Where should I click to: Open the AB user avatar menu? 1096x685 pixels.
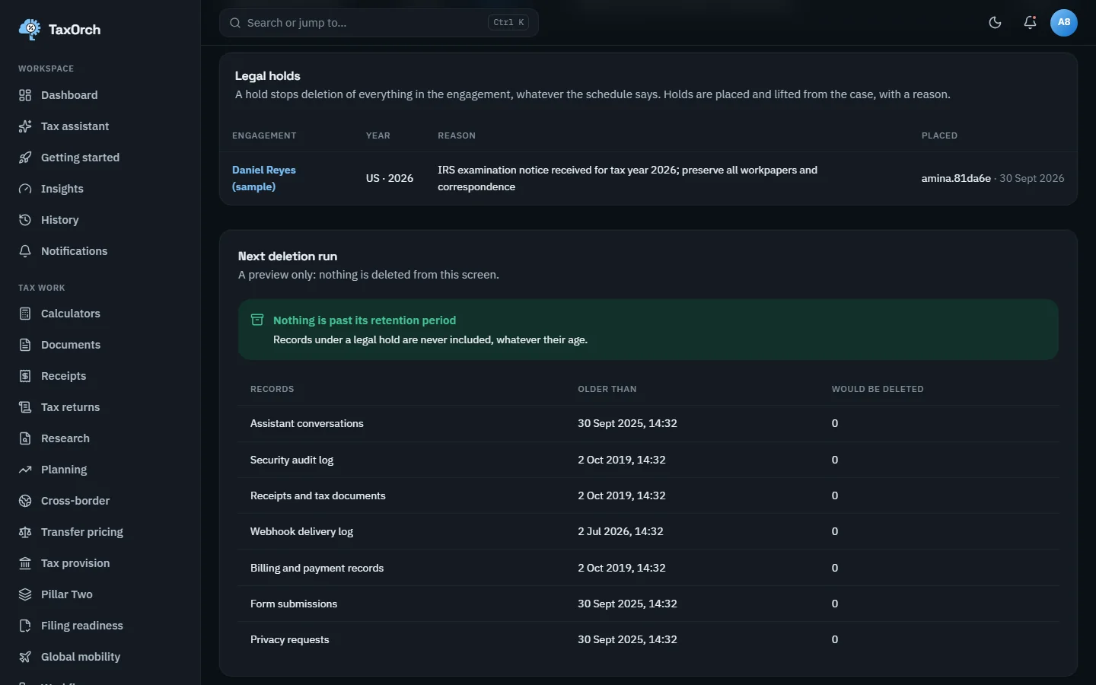pyautogui.click(x=1064, y=23)
